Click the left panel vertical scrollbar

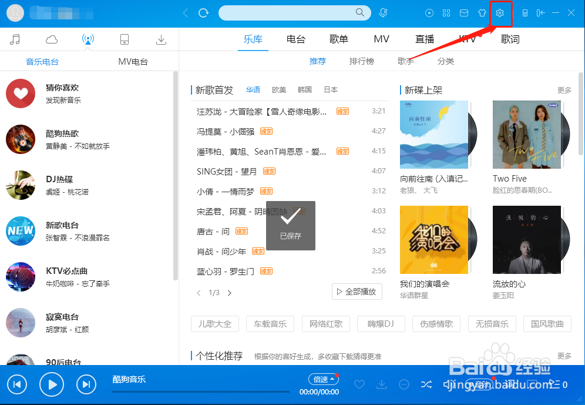176,175
